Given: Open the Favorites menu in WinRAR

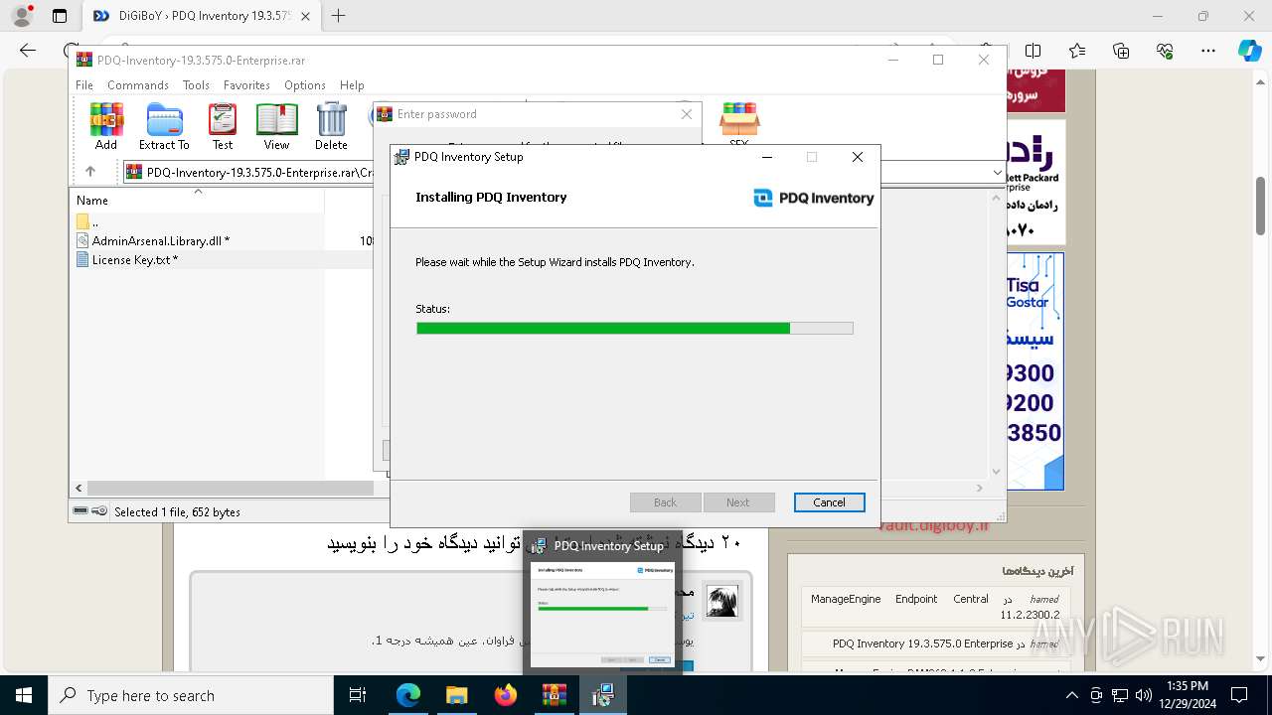Looking at the screenshot, I should click(x=246, y=85).
